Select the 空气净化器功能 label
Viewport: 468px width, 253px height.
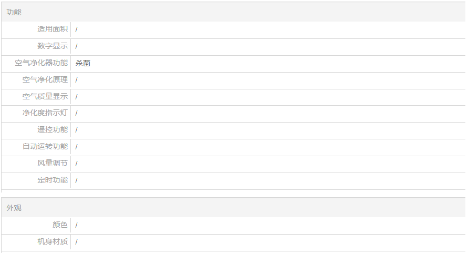tap(41, 63)
